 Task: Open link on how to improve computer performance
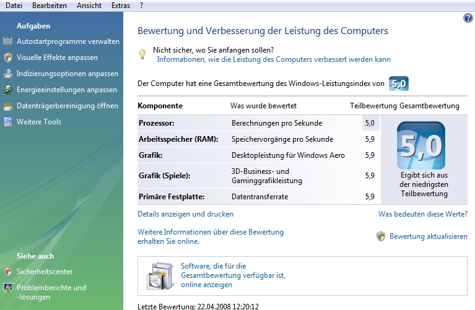(274, 59)
